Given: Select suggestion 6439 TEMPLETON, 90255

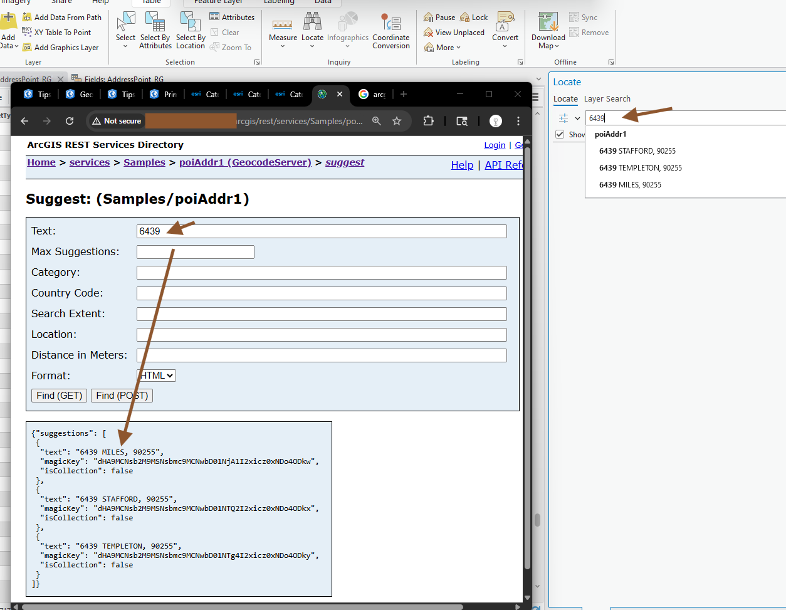Looking at the screenshot, I should 641,168.
